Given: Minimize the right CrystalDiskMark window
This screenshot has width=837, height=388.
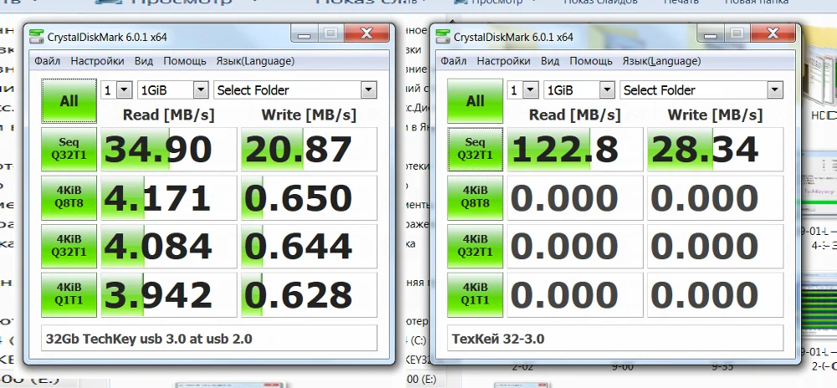Looking at the screenshot, I should coord(711,34).
